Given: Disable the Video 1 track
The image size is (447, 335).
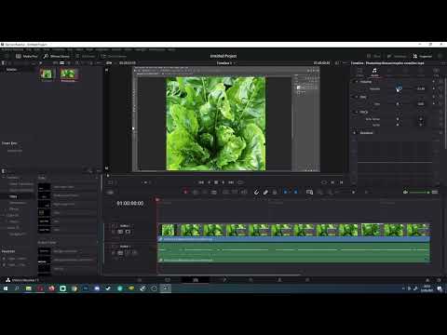Looking at the screenshot, I should 128,232.
